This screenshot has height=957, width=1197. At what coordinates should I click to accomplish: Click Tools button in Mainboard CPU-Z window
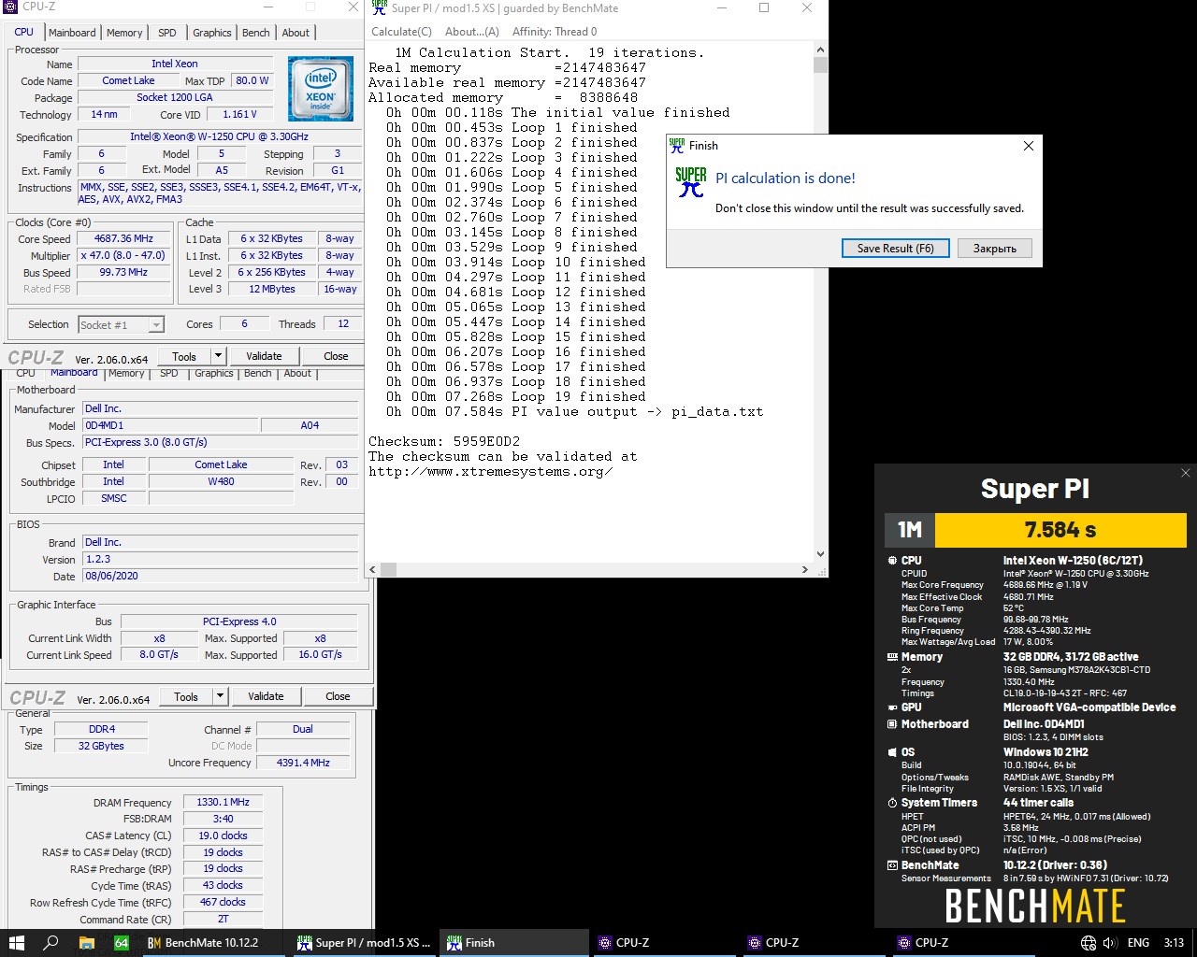186,696
